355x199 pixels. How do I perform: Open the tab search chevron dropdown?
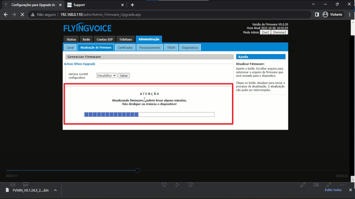(x=313, y=4)
